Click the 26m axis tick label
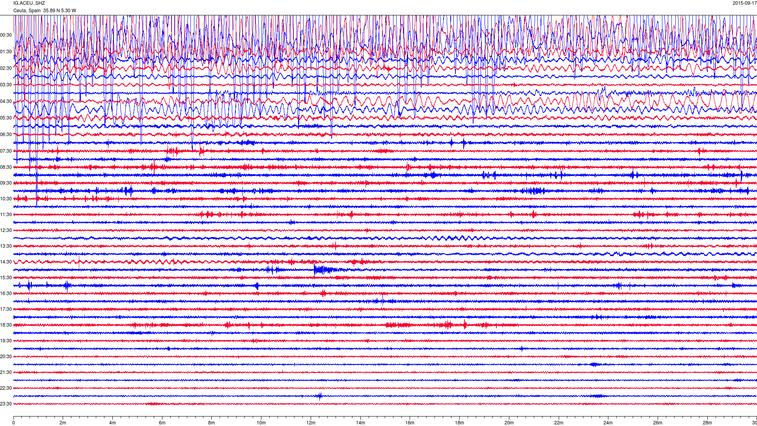This screenshot has width=757, height=426. [x=658, y=423]
